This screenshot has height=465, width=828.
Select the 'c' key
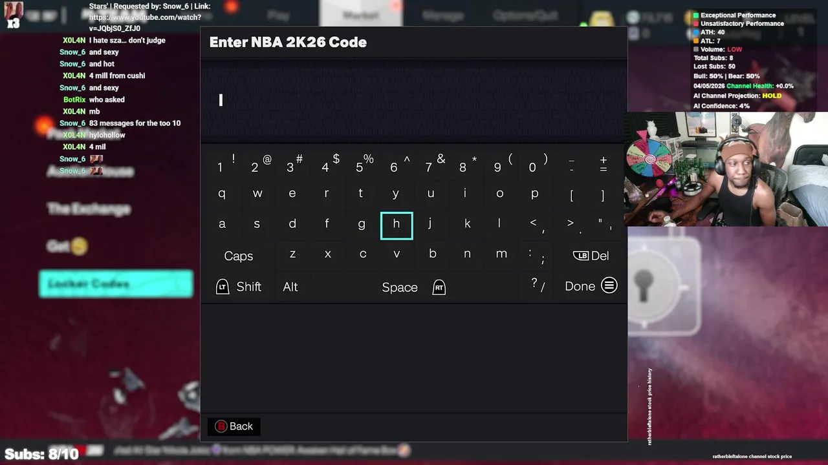363,254
